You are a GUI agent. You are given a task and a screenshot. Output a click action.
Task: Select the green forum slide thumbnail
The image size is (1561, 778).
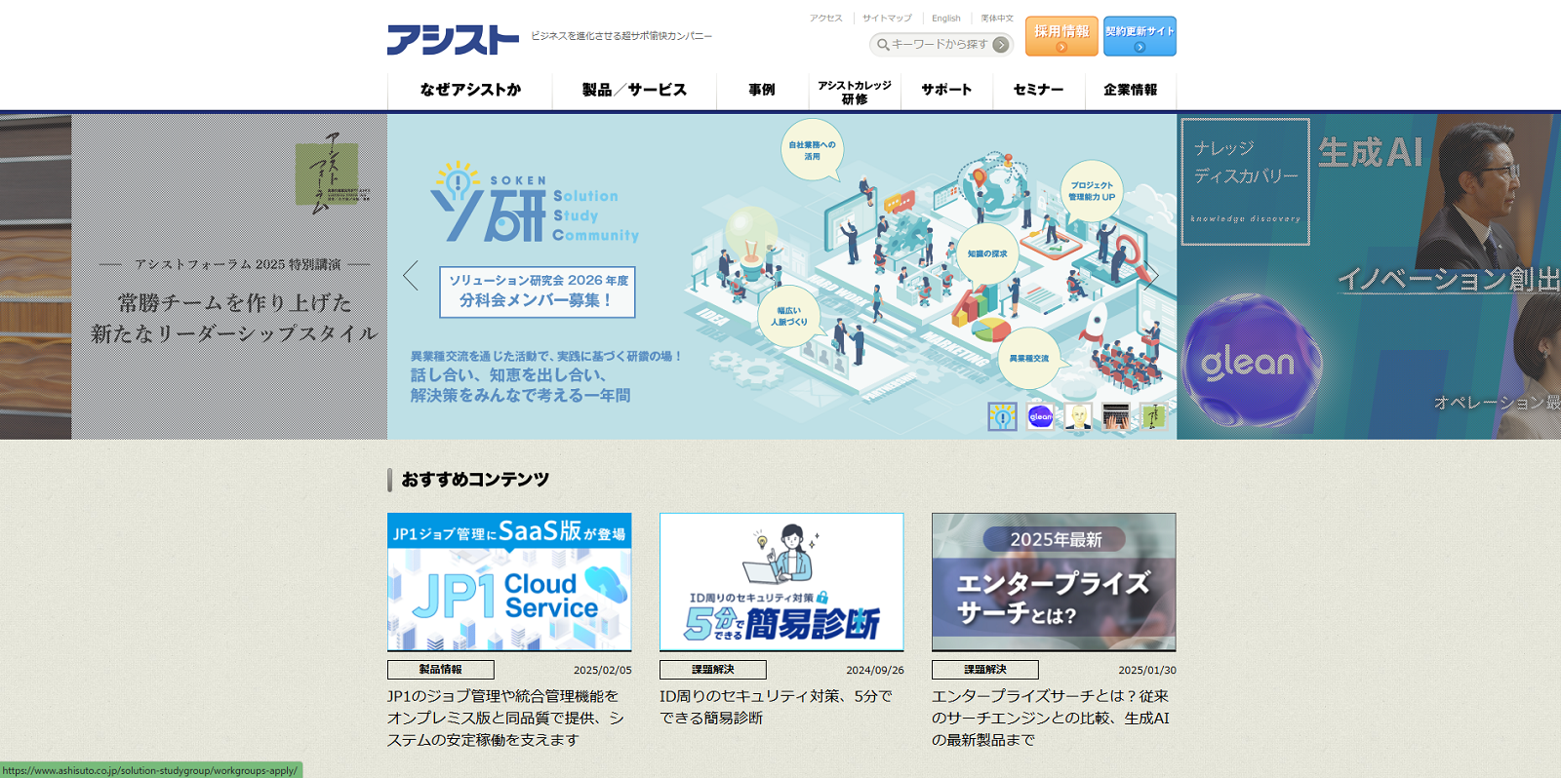click(1153, 416)
